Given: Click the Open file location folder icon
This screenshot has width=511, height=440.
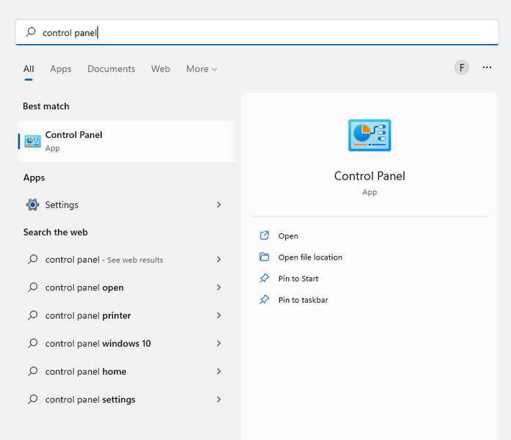Looking at the screenshot, I should 265,257.
